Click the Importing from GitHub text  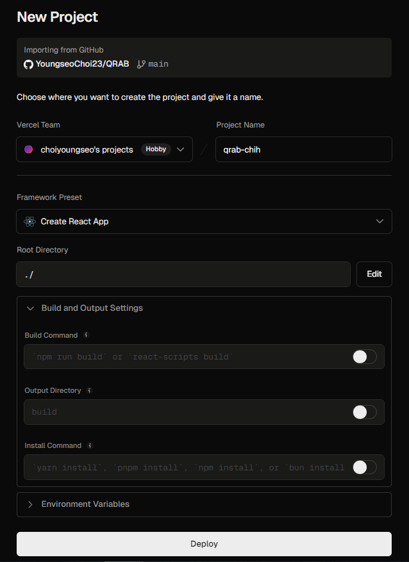pyautogui.click(x=64, y=50)
